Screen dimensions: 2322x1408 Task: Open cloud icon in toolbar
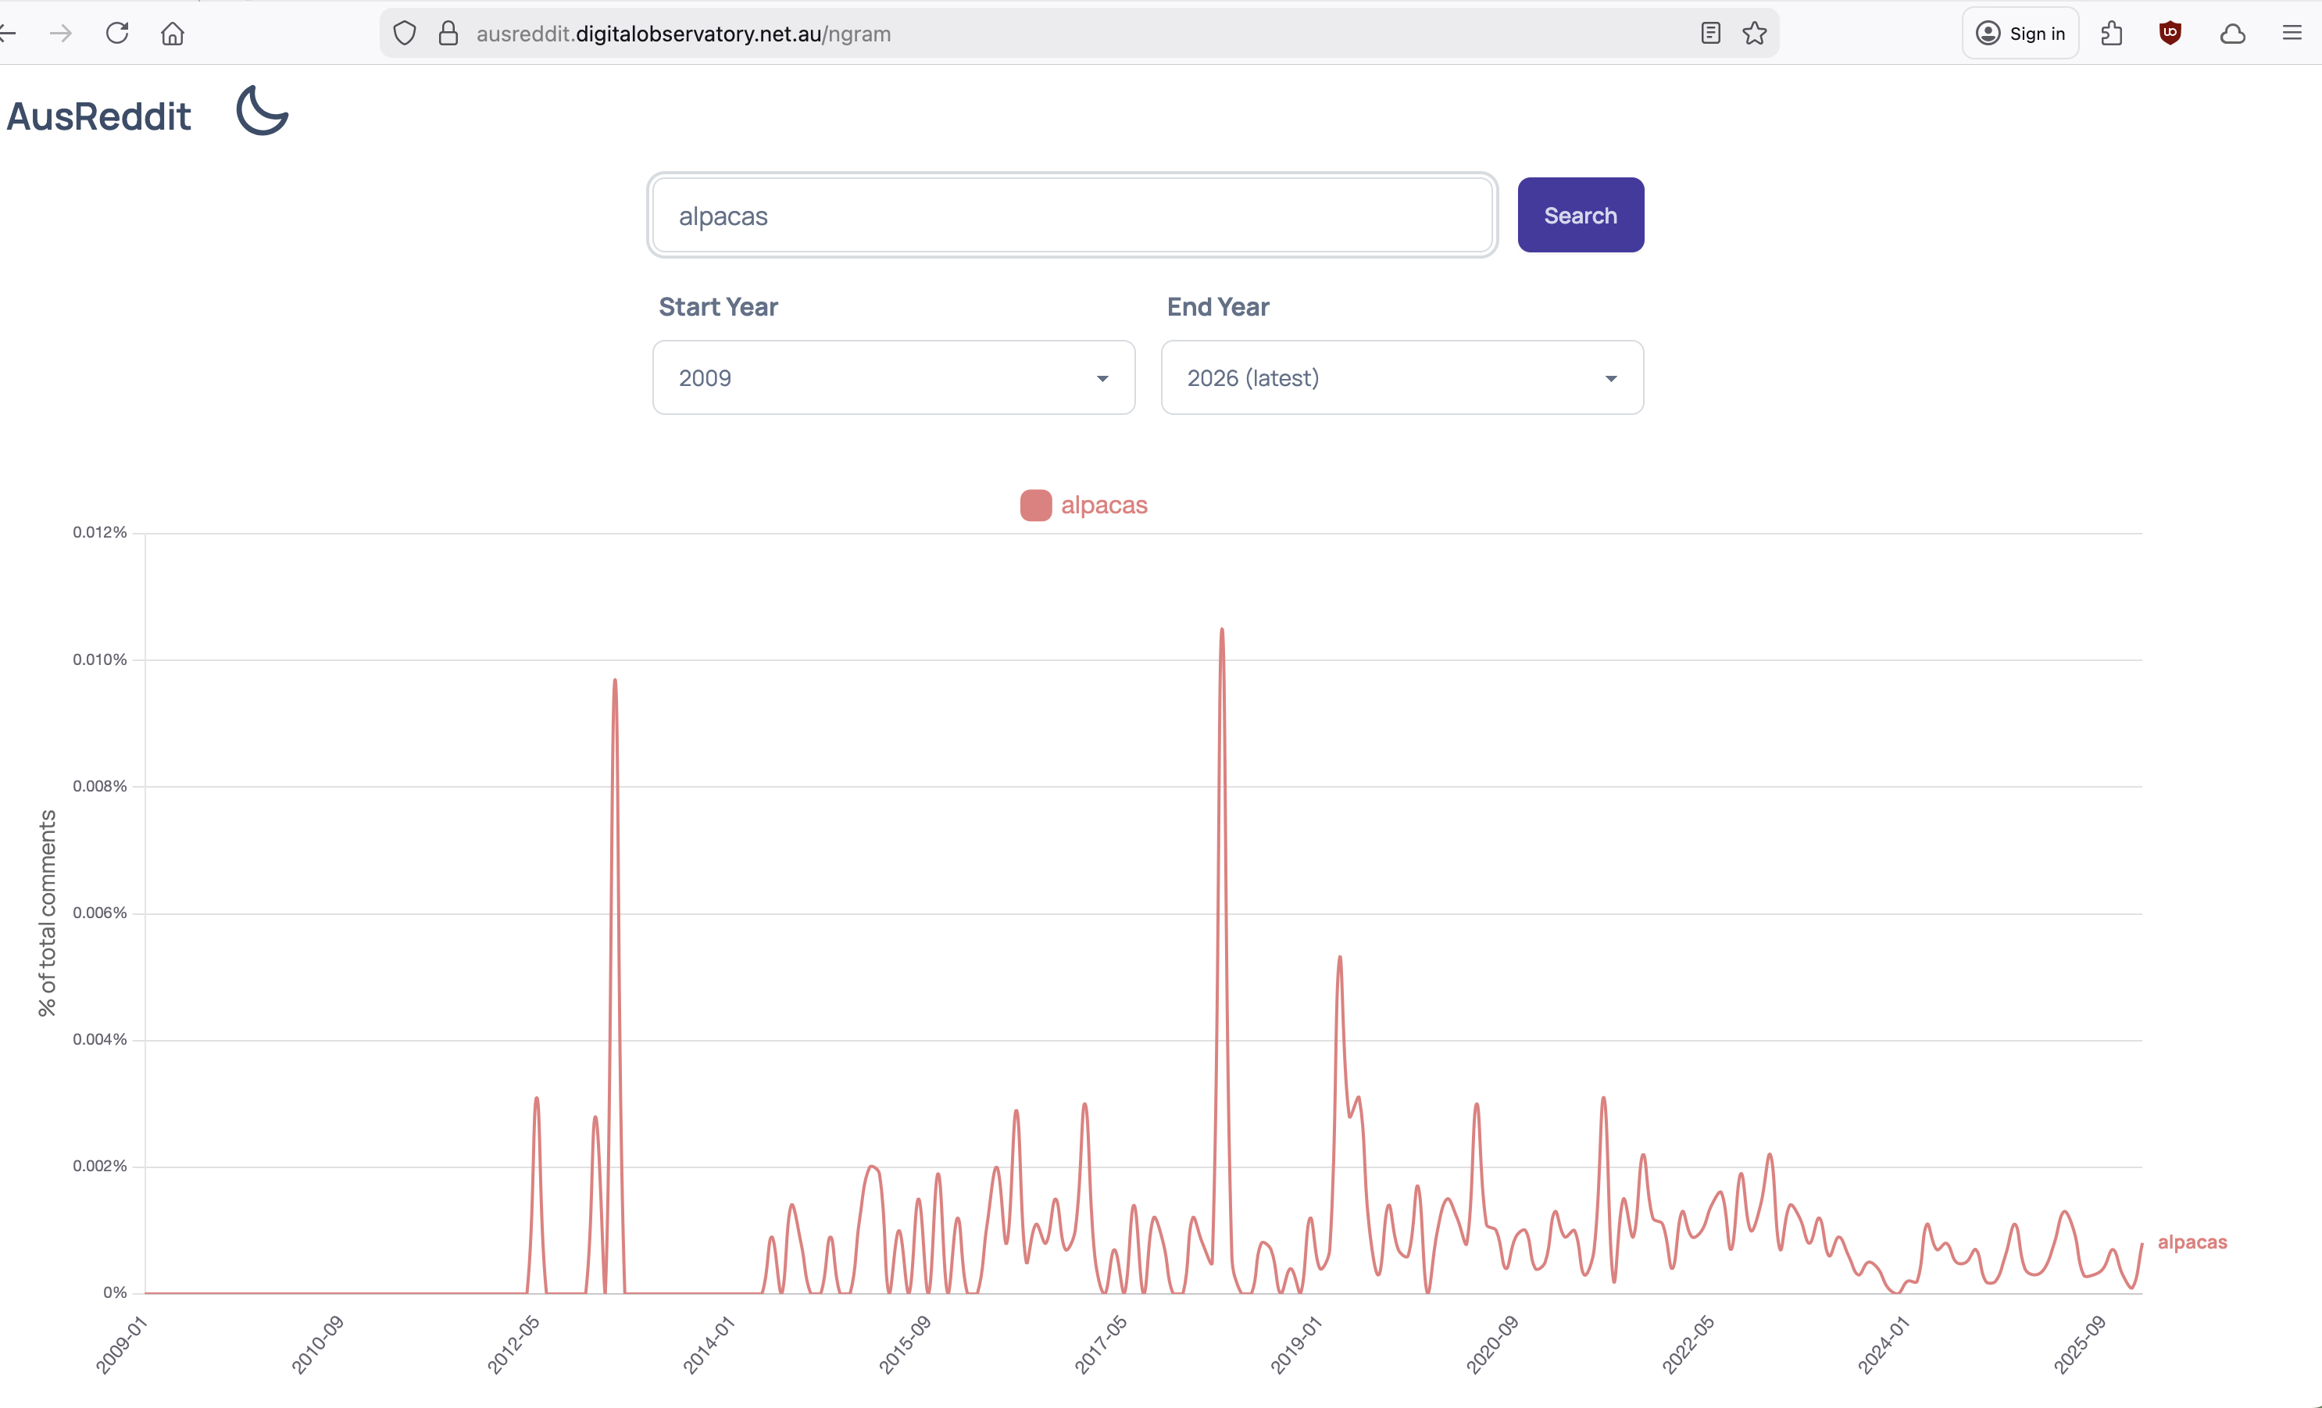(x=2231, y=34)
